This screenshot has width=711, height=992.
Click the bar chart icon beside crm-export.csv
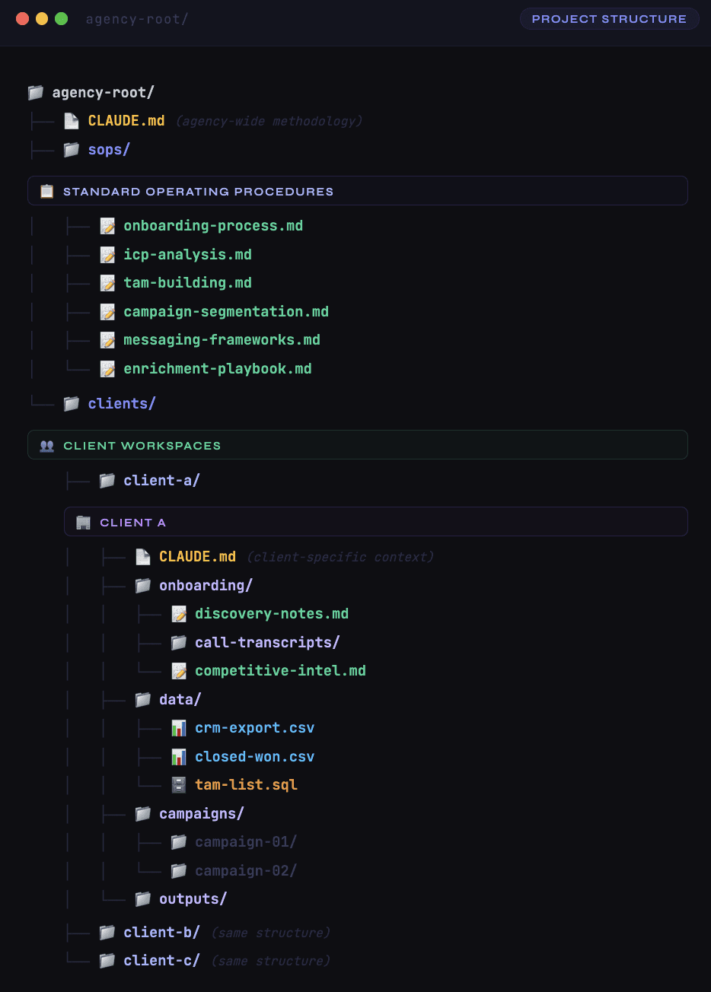click(x=179, y=727)
